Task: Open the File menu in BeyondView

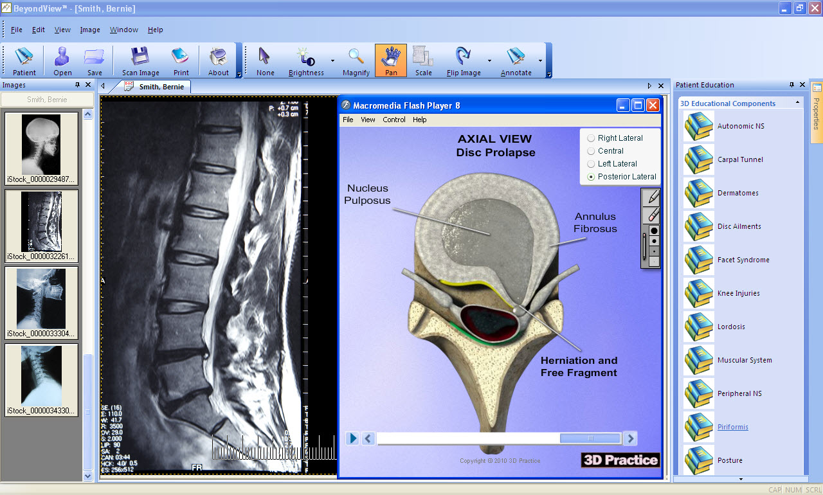Action: 17,30
